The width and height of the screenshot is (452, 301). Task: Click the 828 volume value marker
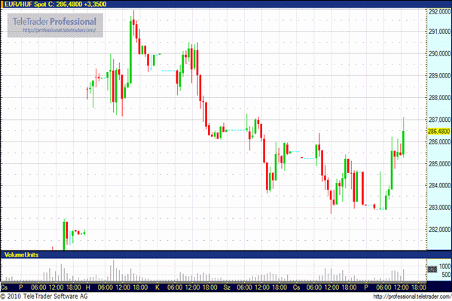(x=432, y=269)
